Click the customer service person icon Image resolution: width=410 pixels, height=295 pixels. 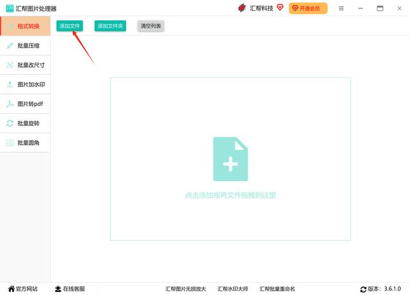58,289
